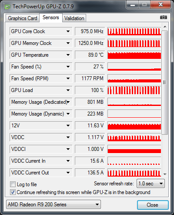Click the scroll down arrow in sensor list
174x215 pixels.
pos(165,174)
